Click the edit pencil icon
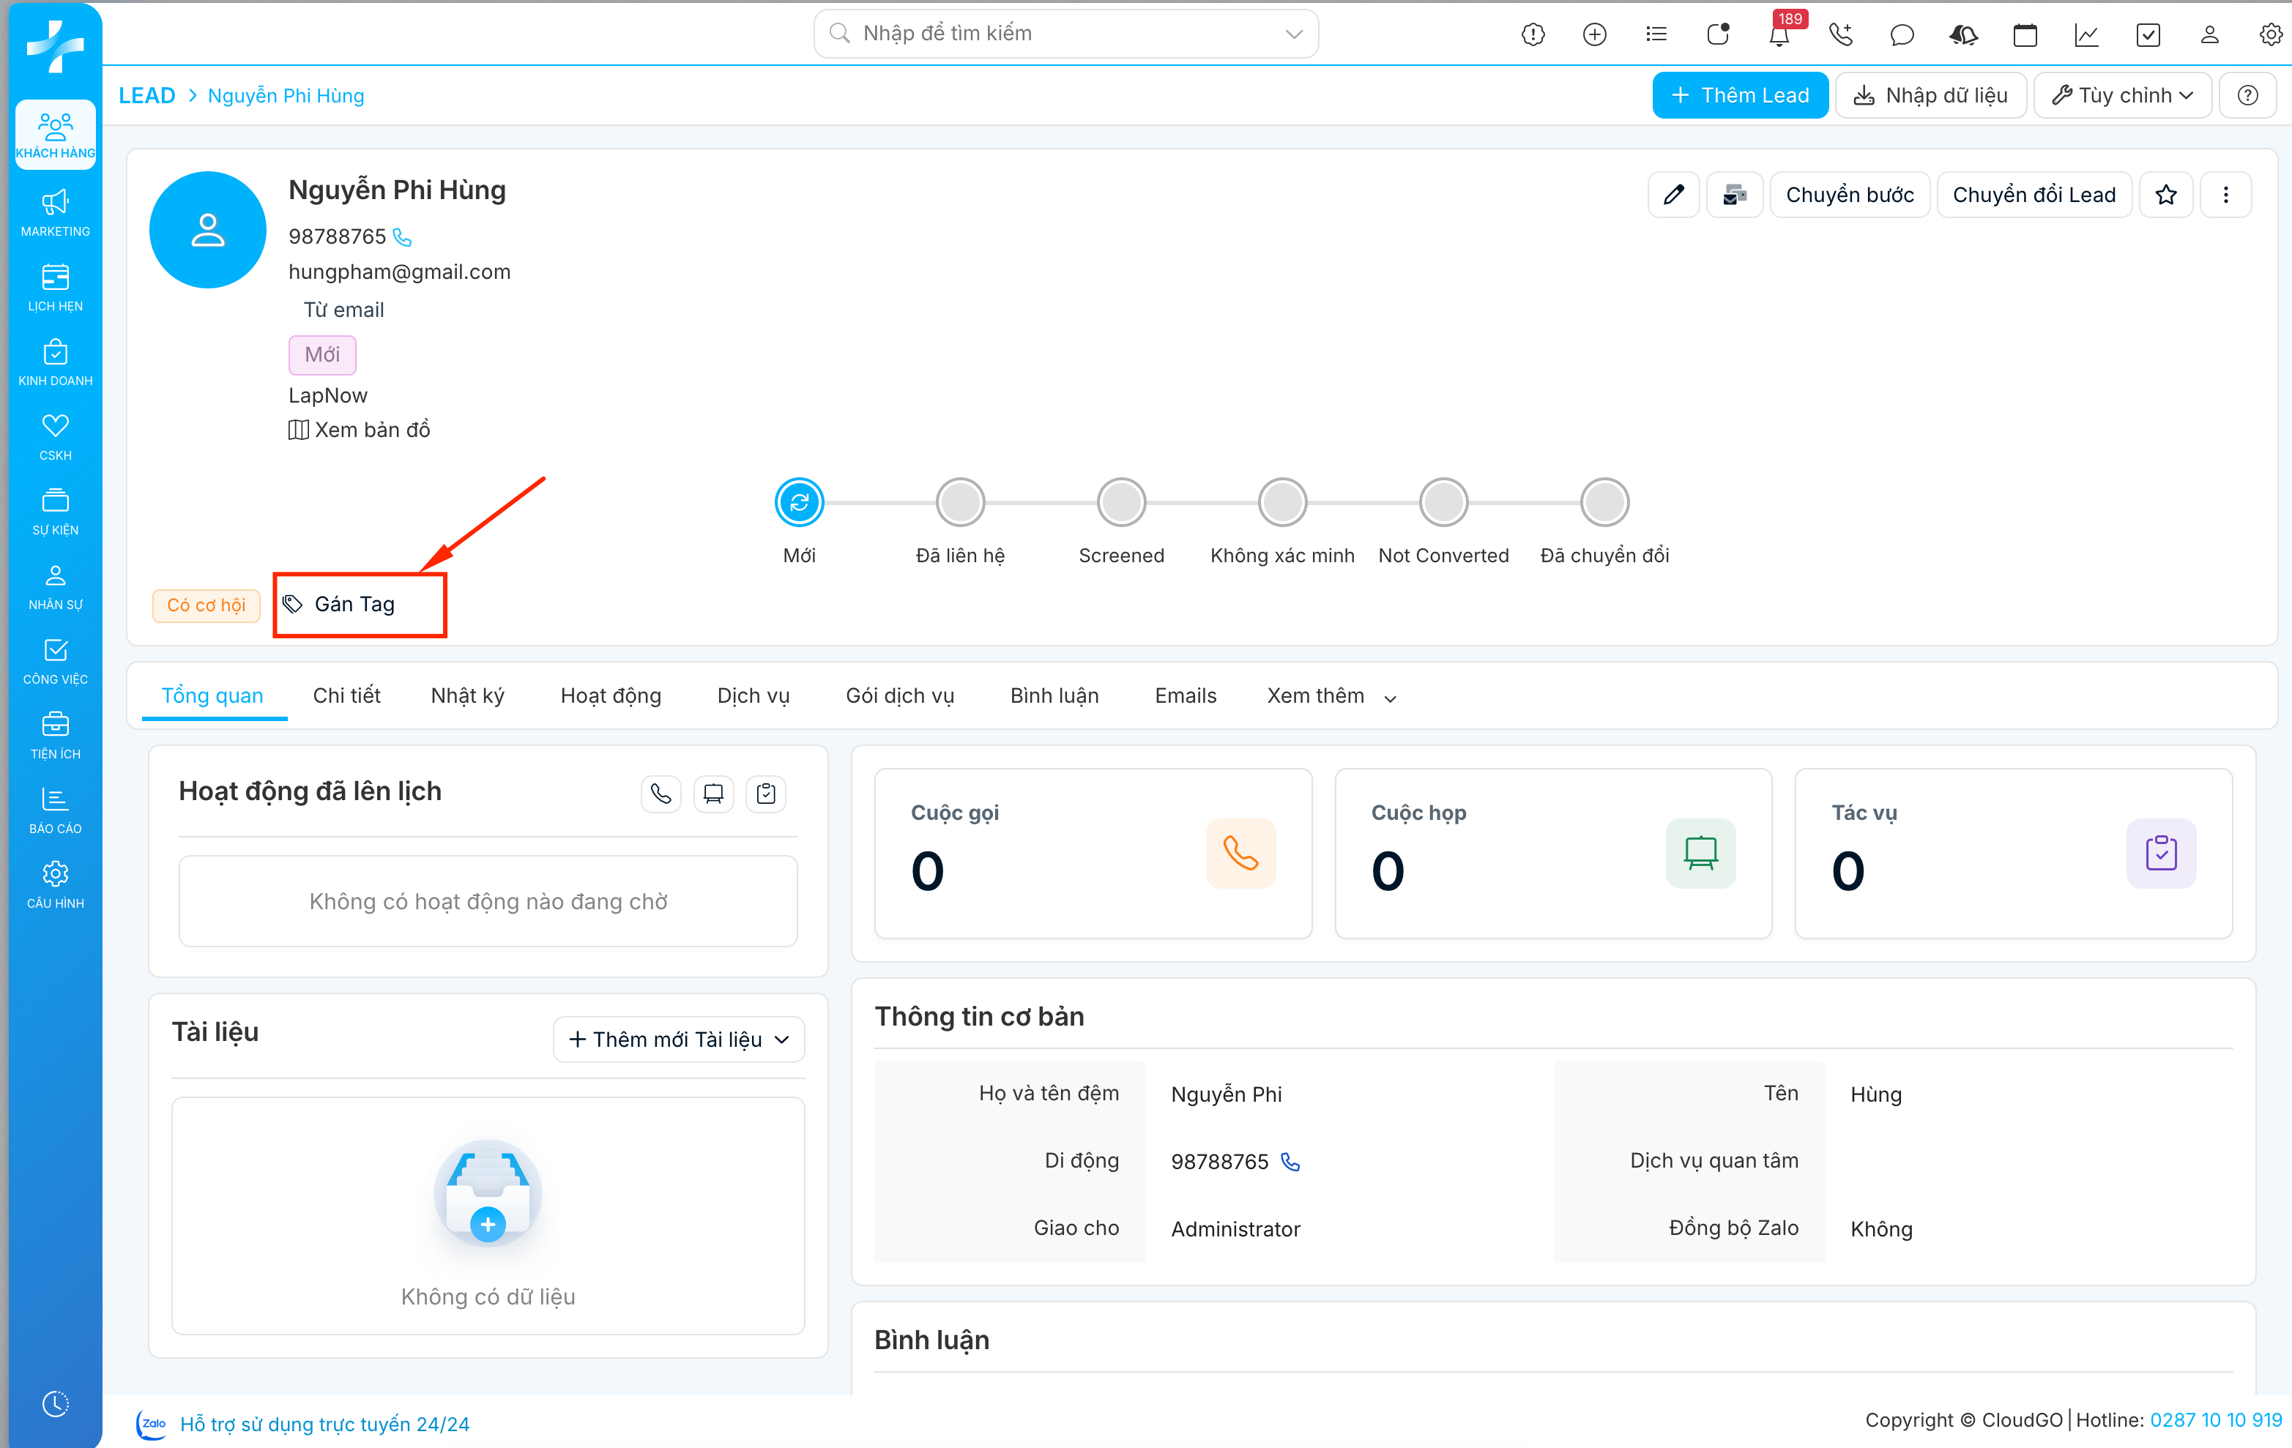The width and height of the screenshot is (2292, 1448). tap(1673, 195)
